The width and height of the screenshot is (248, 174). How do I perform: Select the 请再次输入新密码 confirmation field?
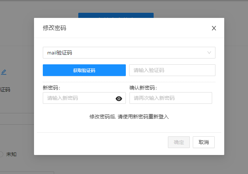coord(170,98)
